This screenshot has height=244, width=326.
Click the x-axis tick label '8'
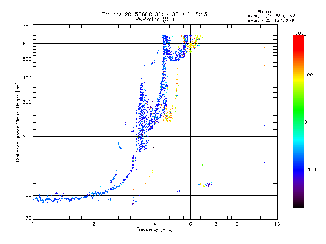(216, 224)
